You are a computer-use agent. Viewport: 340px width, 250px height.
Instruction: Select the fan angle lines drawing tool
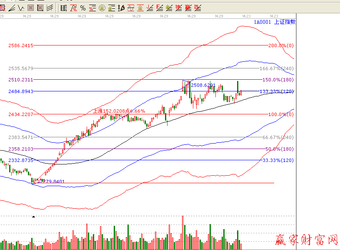pos(12,8)
